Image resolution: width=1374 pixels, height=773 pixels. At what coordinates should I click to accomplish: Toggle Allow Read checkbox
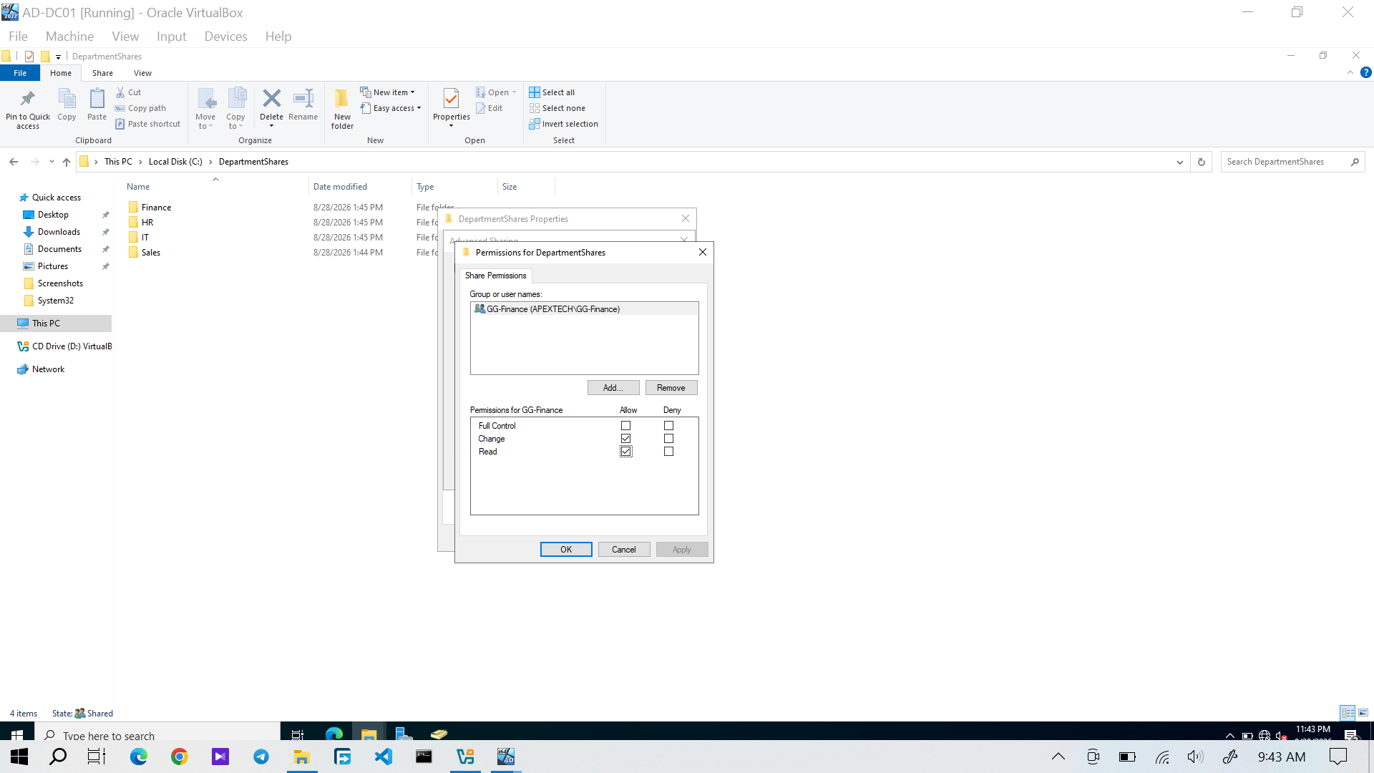point(625,452)
